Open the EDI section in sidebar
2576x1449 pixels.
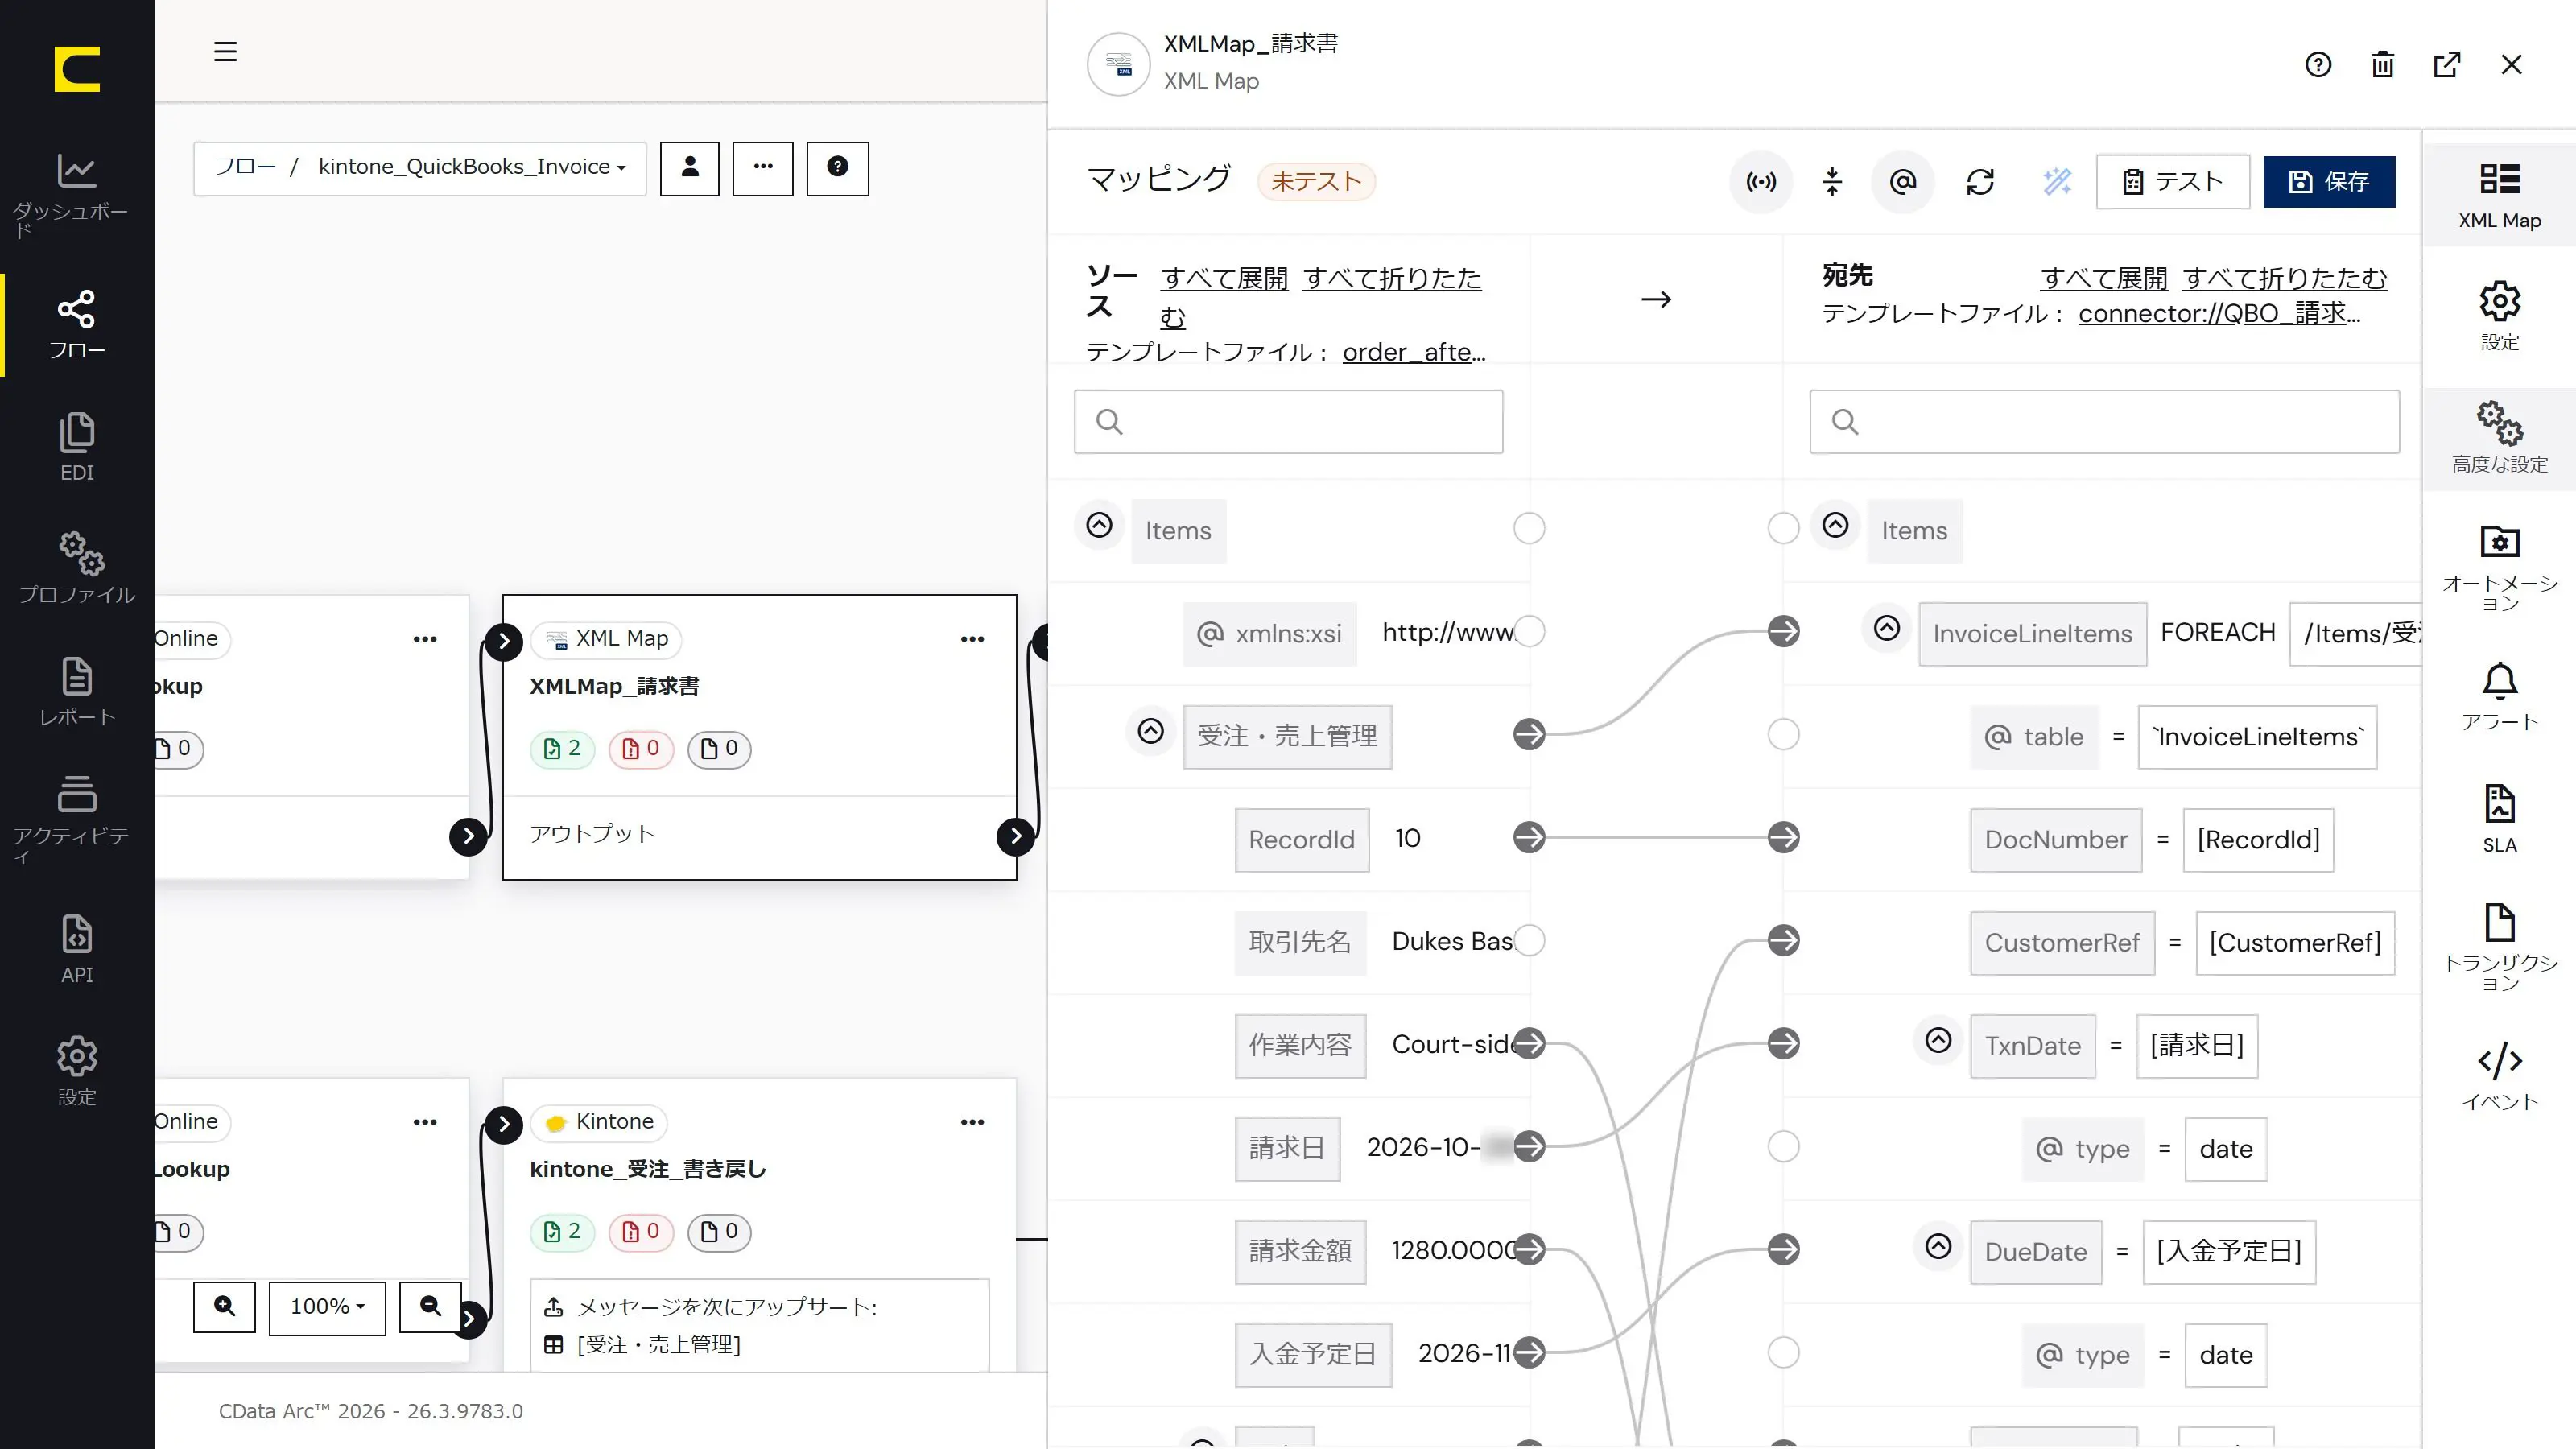(x=77, y=447)
